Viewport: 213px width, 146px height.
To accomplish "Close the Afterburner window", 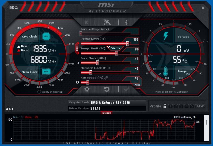I will (203, 8).
